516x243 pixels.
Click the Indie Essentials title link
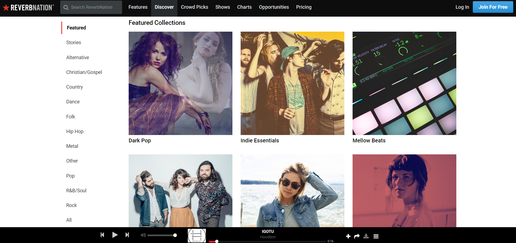point(260,140)
